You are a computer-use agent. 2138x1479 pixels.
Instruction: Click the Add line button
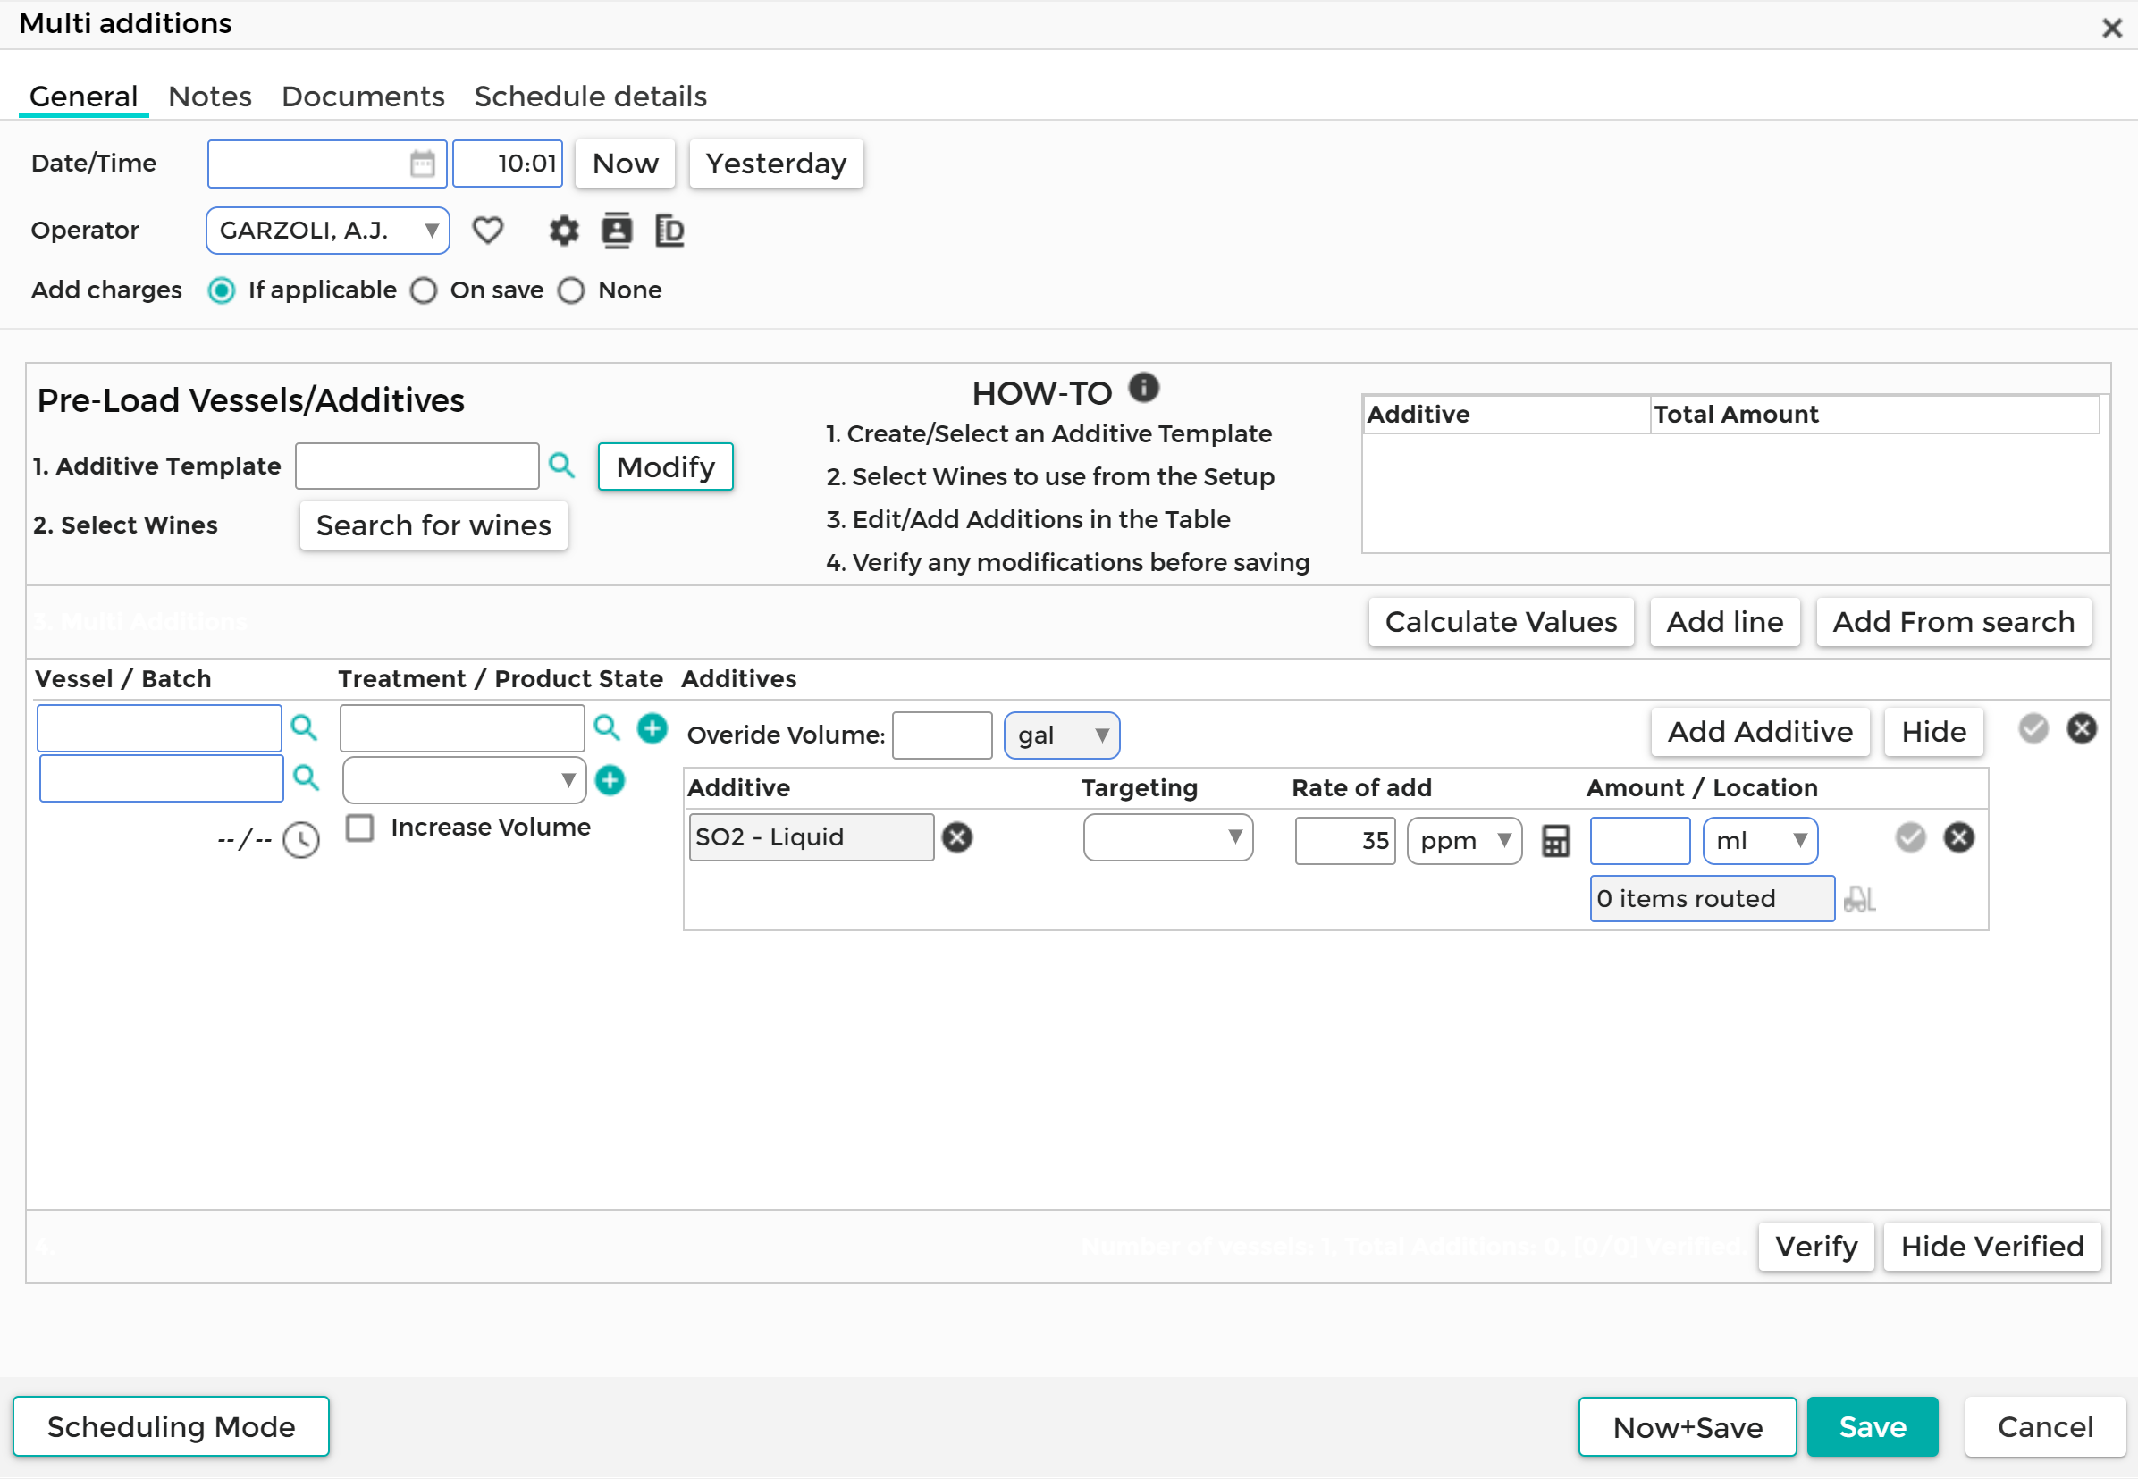[1725, 622]
